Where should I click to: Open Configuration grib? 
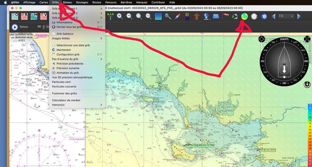point(77,54)
